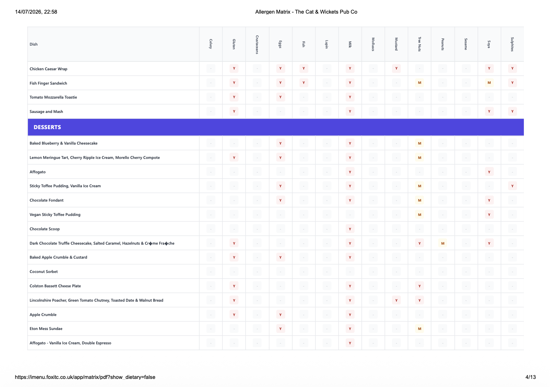
Task: Click Chocolate Fondant's Eggs 'Y' badge
Action: click(x=280, y=200)
